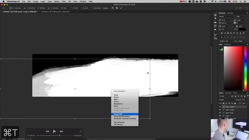Click the All Caps style button
The width and height of the screenshot is (249, 140).
click(x=228, y=33)
